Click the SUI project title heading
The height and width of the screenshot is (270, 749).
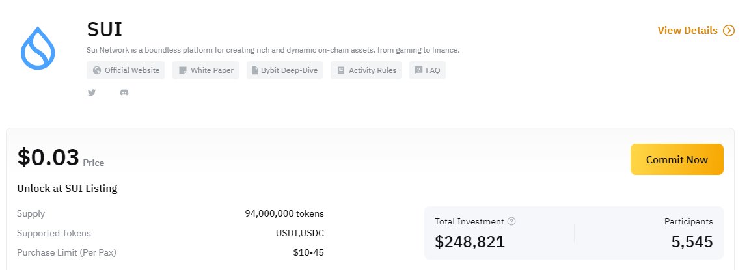(105, 30)
